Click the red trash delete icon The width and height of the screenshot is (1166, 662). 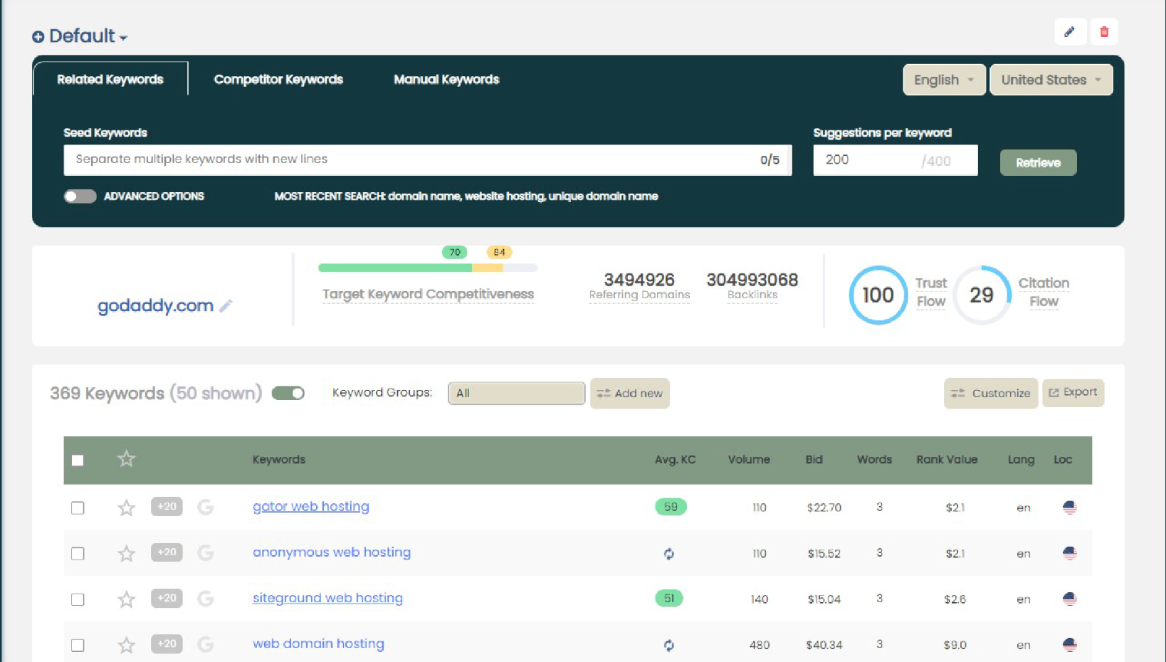pyautogui.click(x=1104, y=32)
